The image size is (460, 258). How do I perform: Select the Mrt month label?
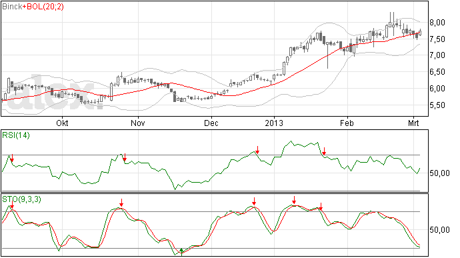pyautogui.click(x=413, y=123)
